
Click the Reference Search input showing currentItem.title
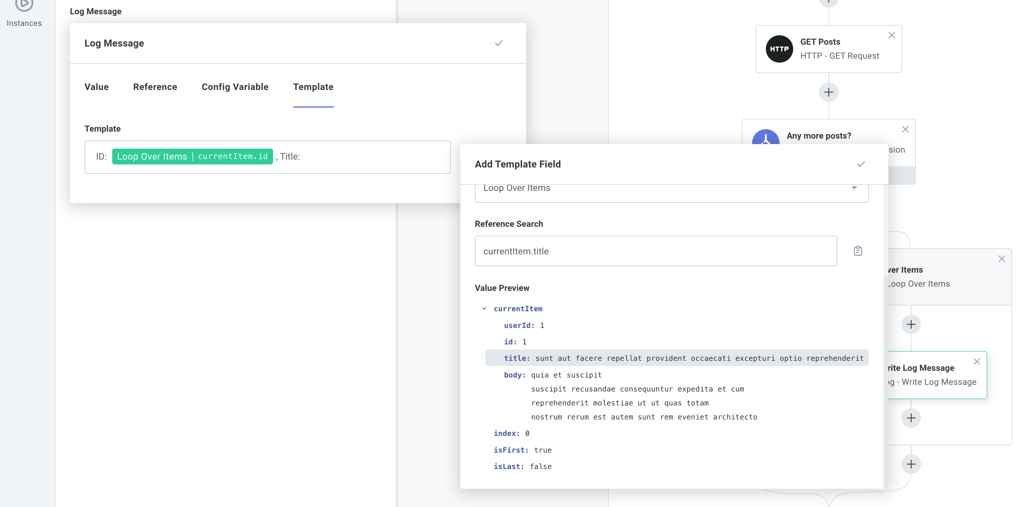click(655, 251)
